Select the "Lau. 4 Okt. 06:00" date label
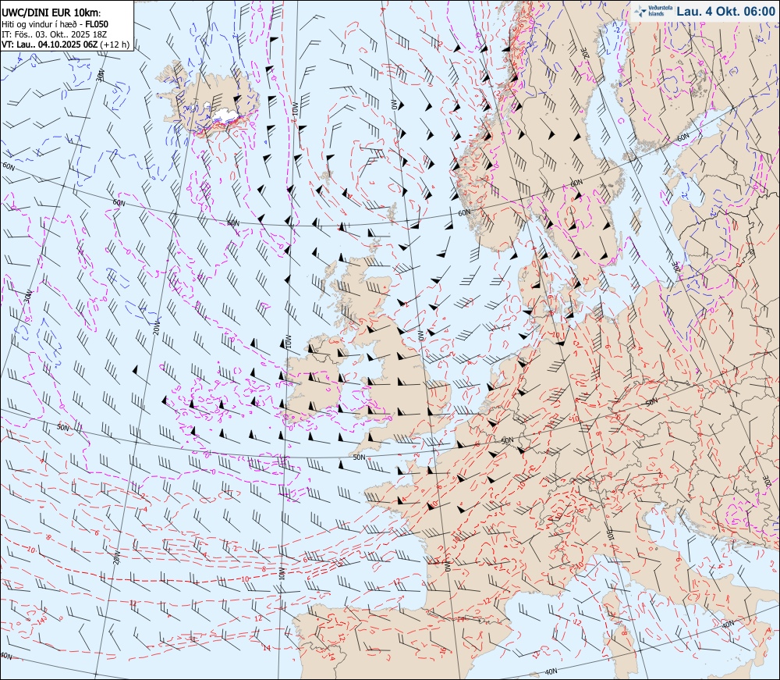This screenshot has height=680, width=780. pos(725,12)
